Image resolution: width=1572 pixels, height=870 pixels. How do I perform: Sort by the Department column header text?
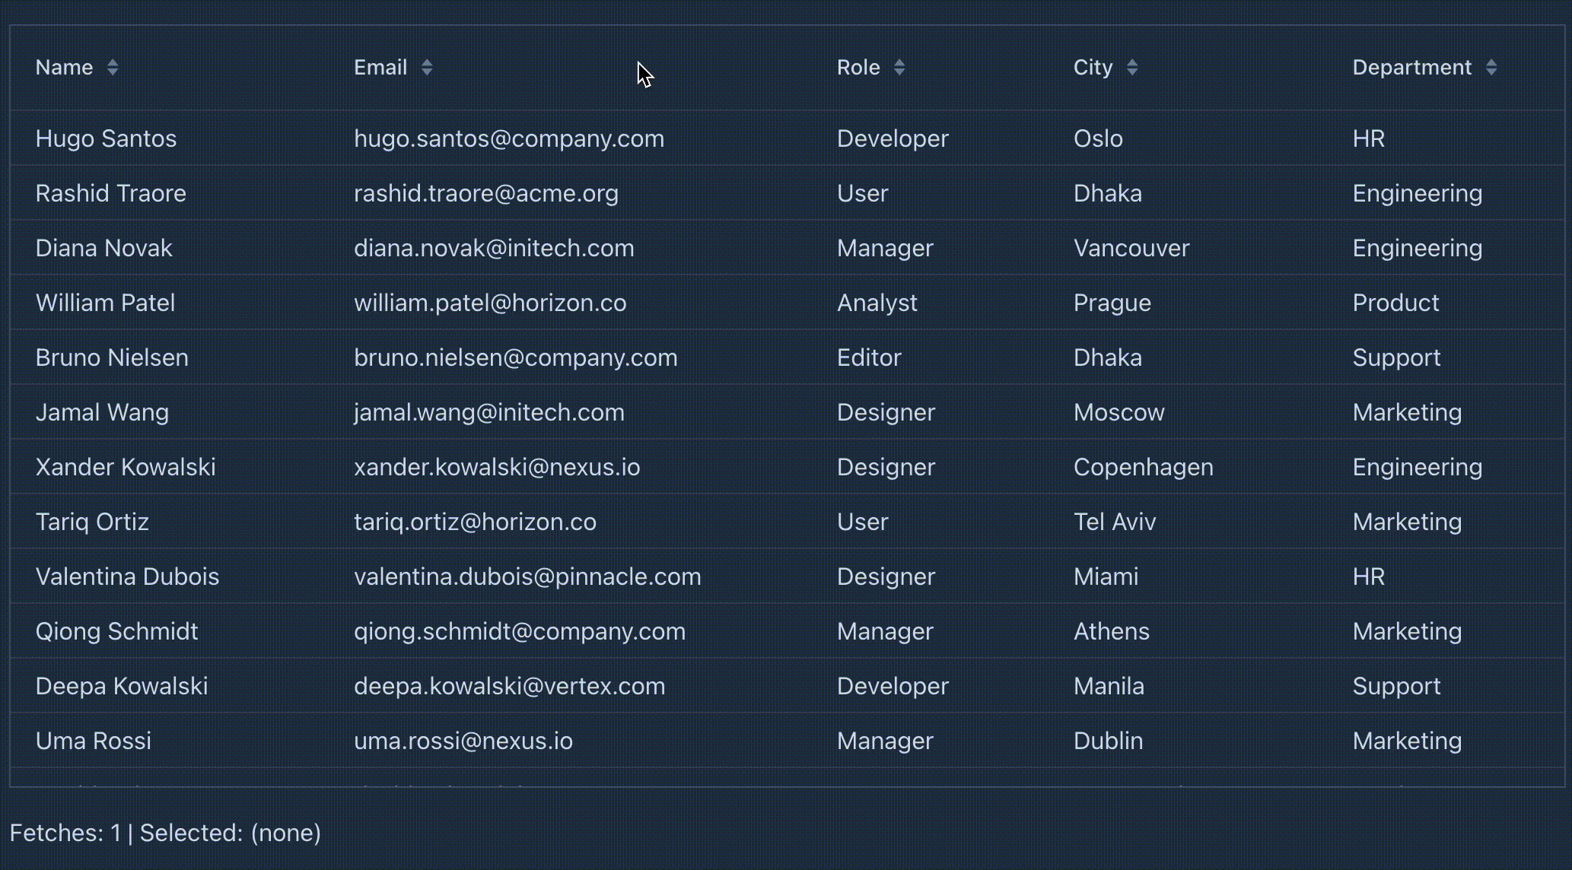pos(1411,68)
